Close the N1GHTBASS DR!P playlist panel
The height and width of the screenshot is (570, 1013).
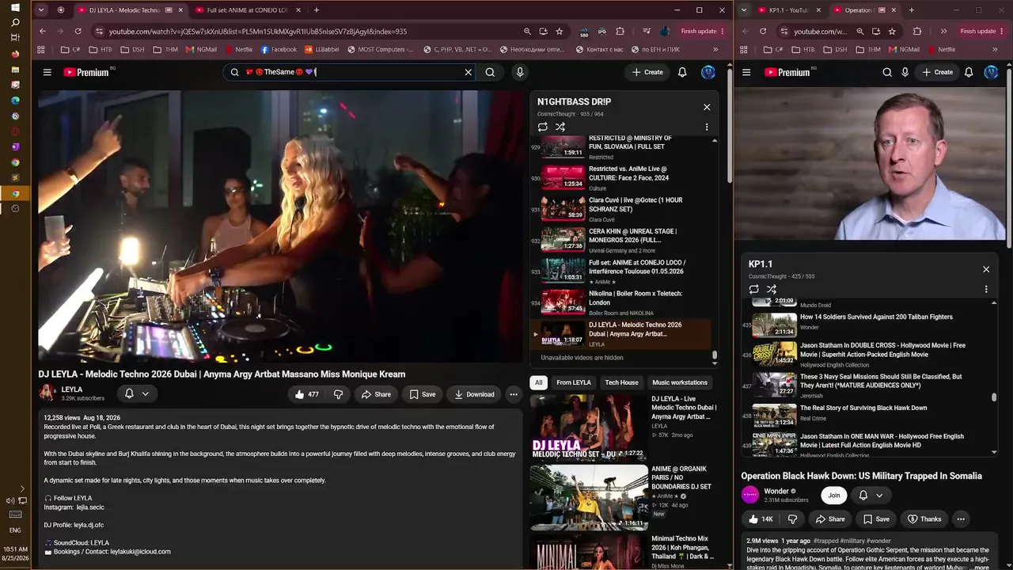point(707,107)
